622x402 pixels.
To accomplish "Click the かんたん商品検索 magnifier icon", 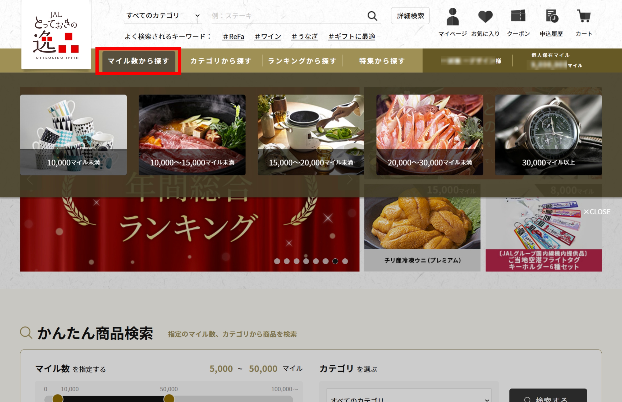I will pyautogui.click(x=26, y=333).
